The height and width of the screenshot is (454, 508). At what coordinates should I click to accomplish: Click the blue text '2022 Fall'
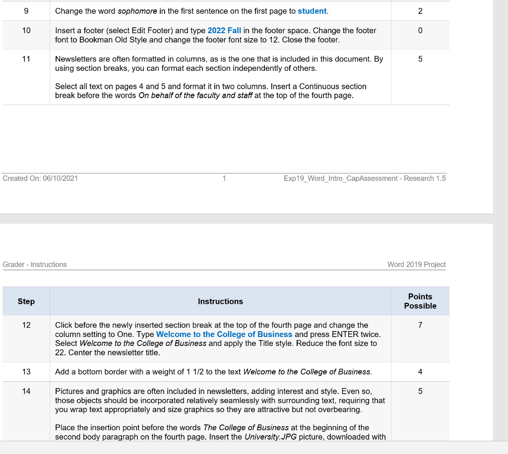(x=224, y=30)
